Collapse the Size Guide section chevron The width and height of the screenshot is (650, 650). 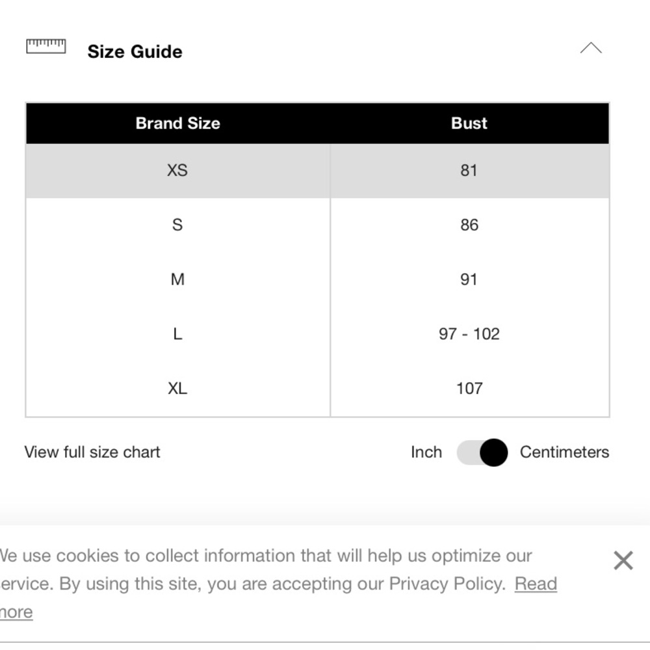point(590,49)
